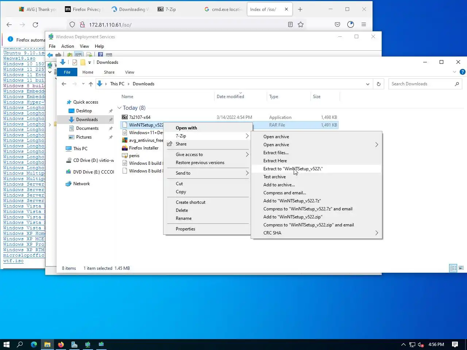This screenshot has width=467, height=350.
Task: Switch to details view icon
Action: (x=453, y=268)
